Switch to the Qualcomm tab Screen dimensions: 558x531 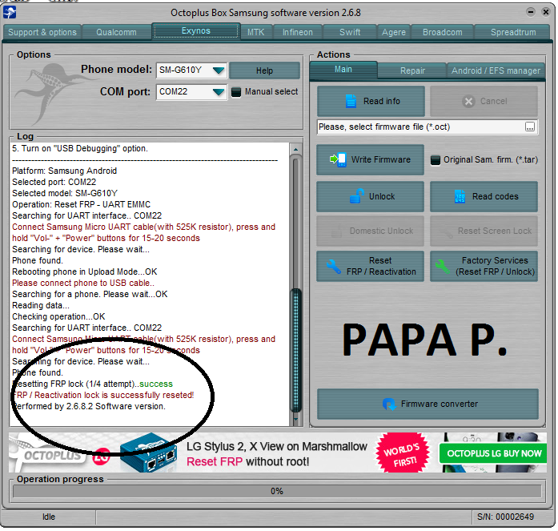[x=116, y=32]
